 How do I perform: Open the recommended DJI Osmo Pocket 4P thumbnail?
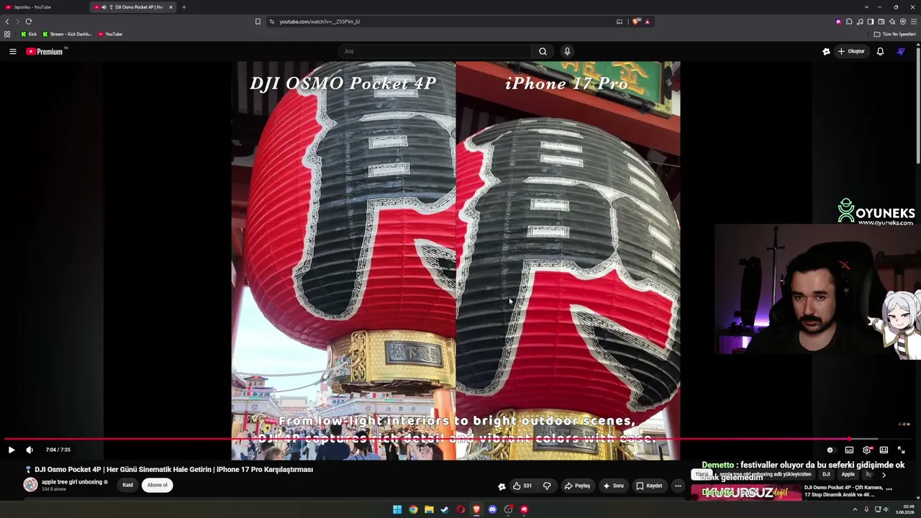click(x=746, y=492)
